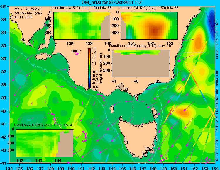Click the -38 latitude label on left axis
The image size is (220, 170).
pyautogui.click(x=4, y=85)
